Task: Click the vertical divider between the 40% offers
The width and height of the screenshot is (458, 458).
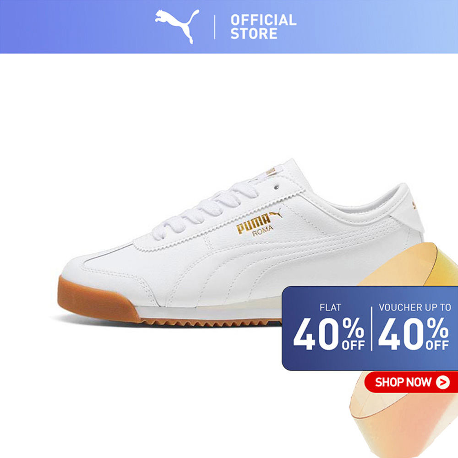Action: point(371,328)
